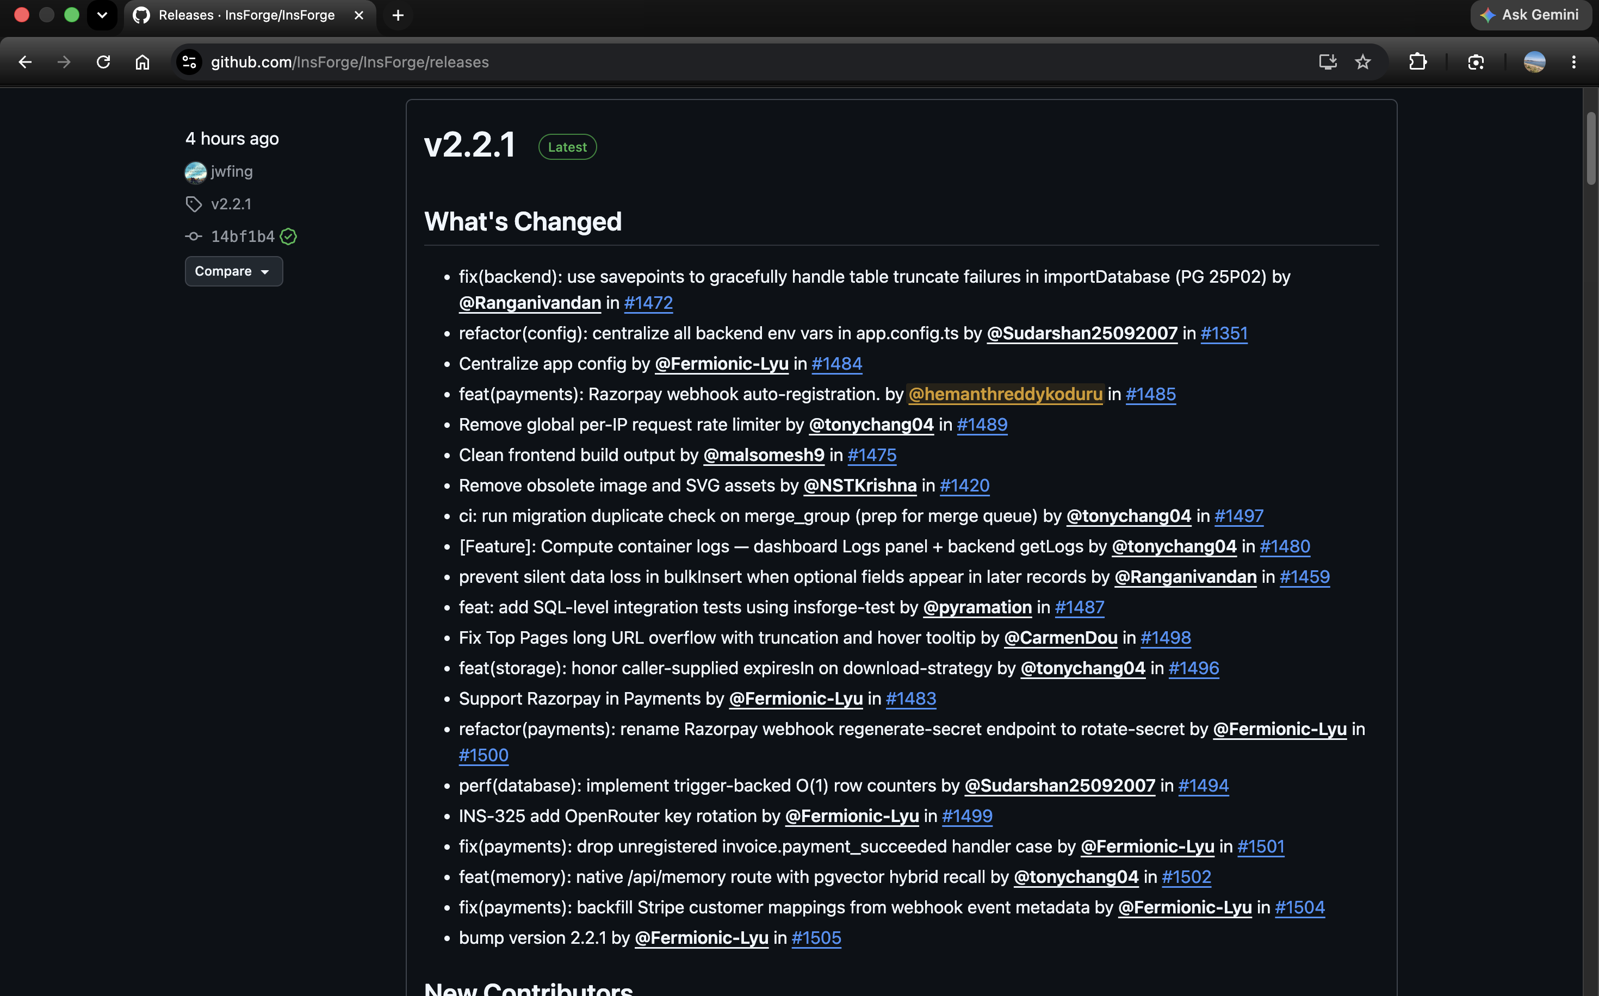The width and height of the screenshot is (1599, 996).
Task: Click the "4 hours ago" timestamp
Action: pos(232,138)
